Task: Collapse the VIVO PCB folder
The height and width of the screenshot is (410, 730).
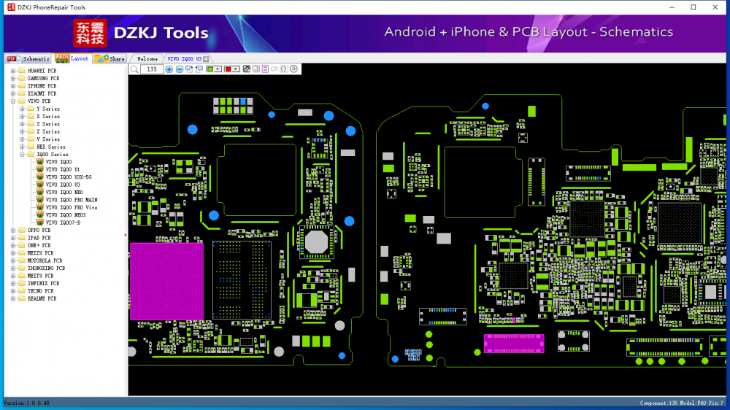Action: (13, 101)
